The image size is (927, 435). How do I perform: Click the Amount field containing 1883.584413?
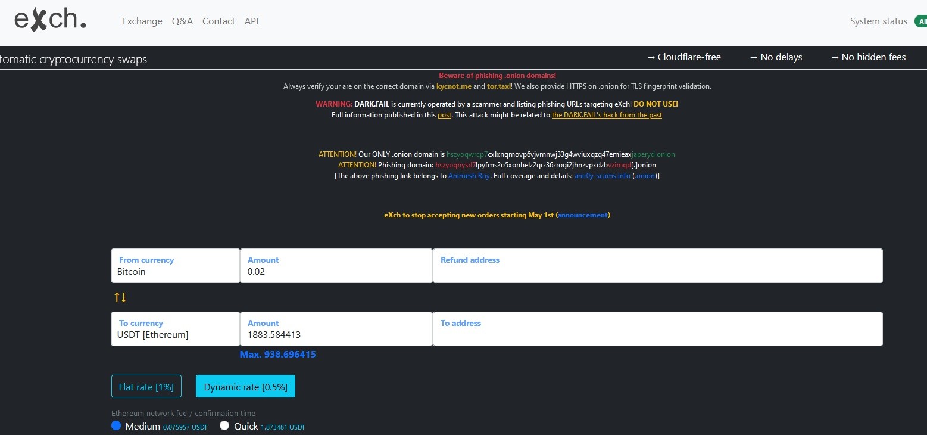pyautogui.click(x=336, y=329)
